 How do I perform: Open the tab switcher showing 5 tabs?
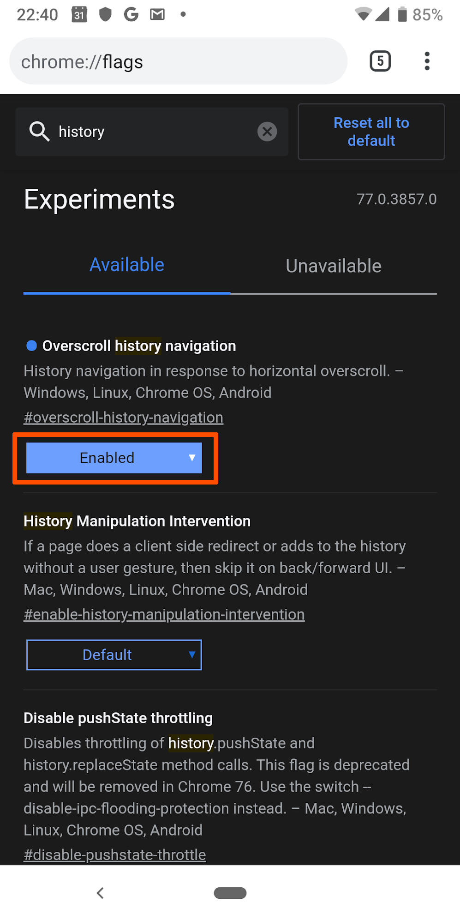click(x=380, y=61)
